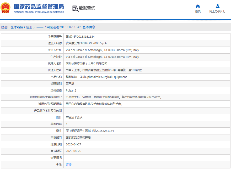Click National Medical Products Administration English text
Screen dimensions: 231x170
39,12
